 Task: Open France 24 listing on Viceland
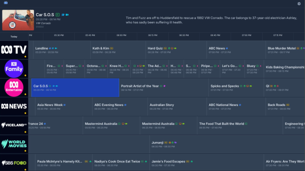[55, 125]
